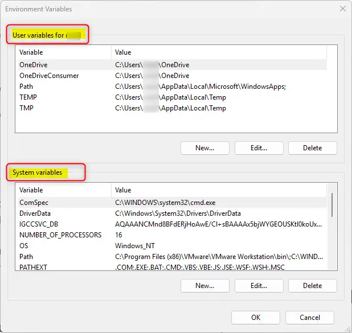Click New under System variables
This screenshot has width=352, height=333.
[x=204, y=286]
